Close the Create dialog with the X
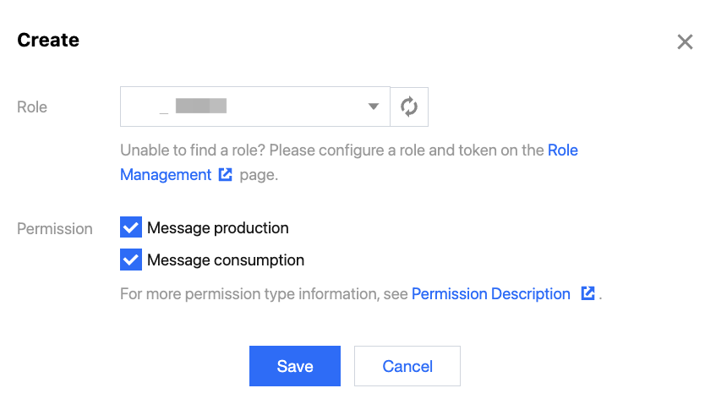 [685, 42]
